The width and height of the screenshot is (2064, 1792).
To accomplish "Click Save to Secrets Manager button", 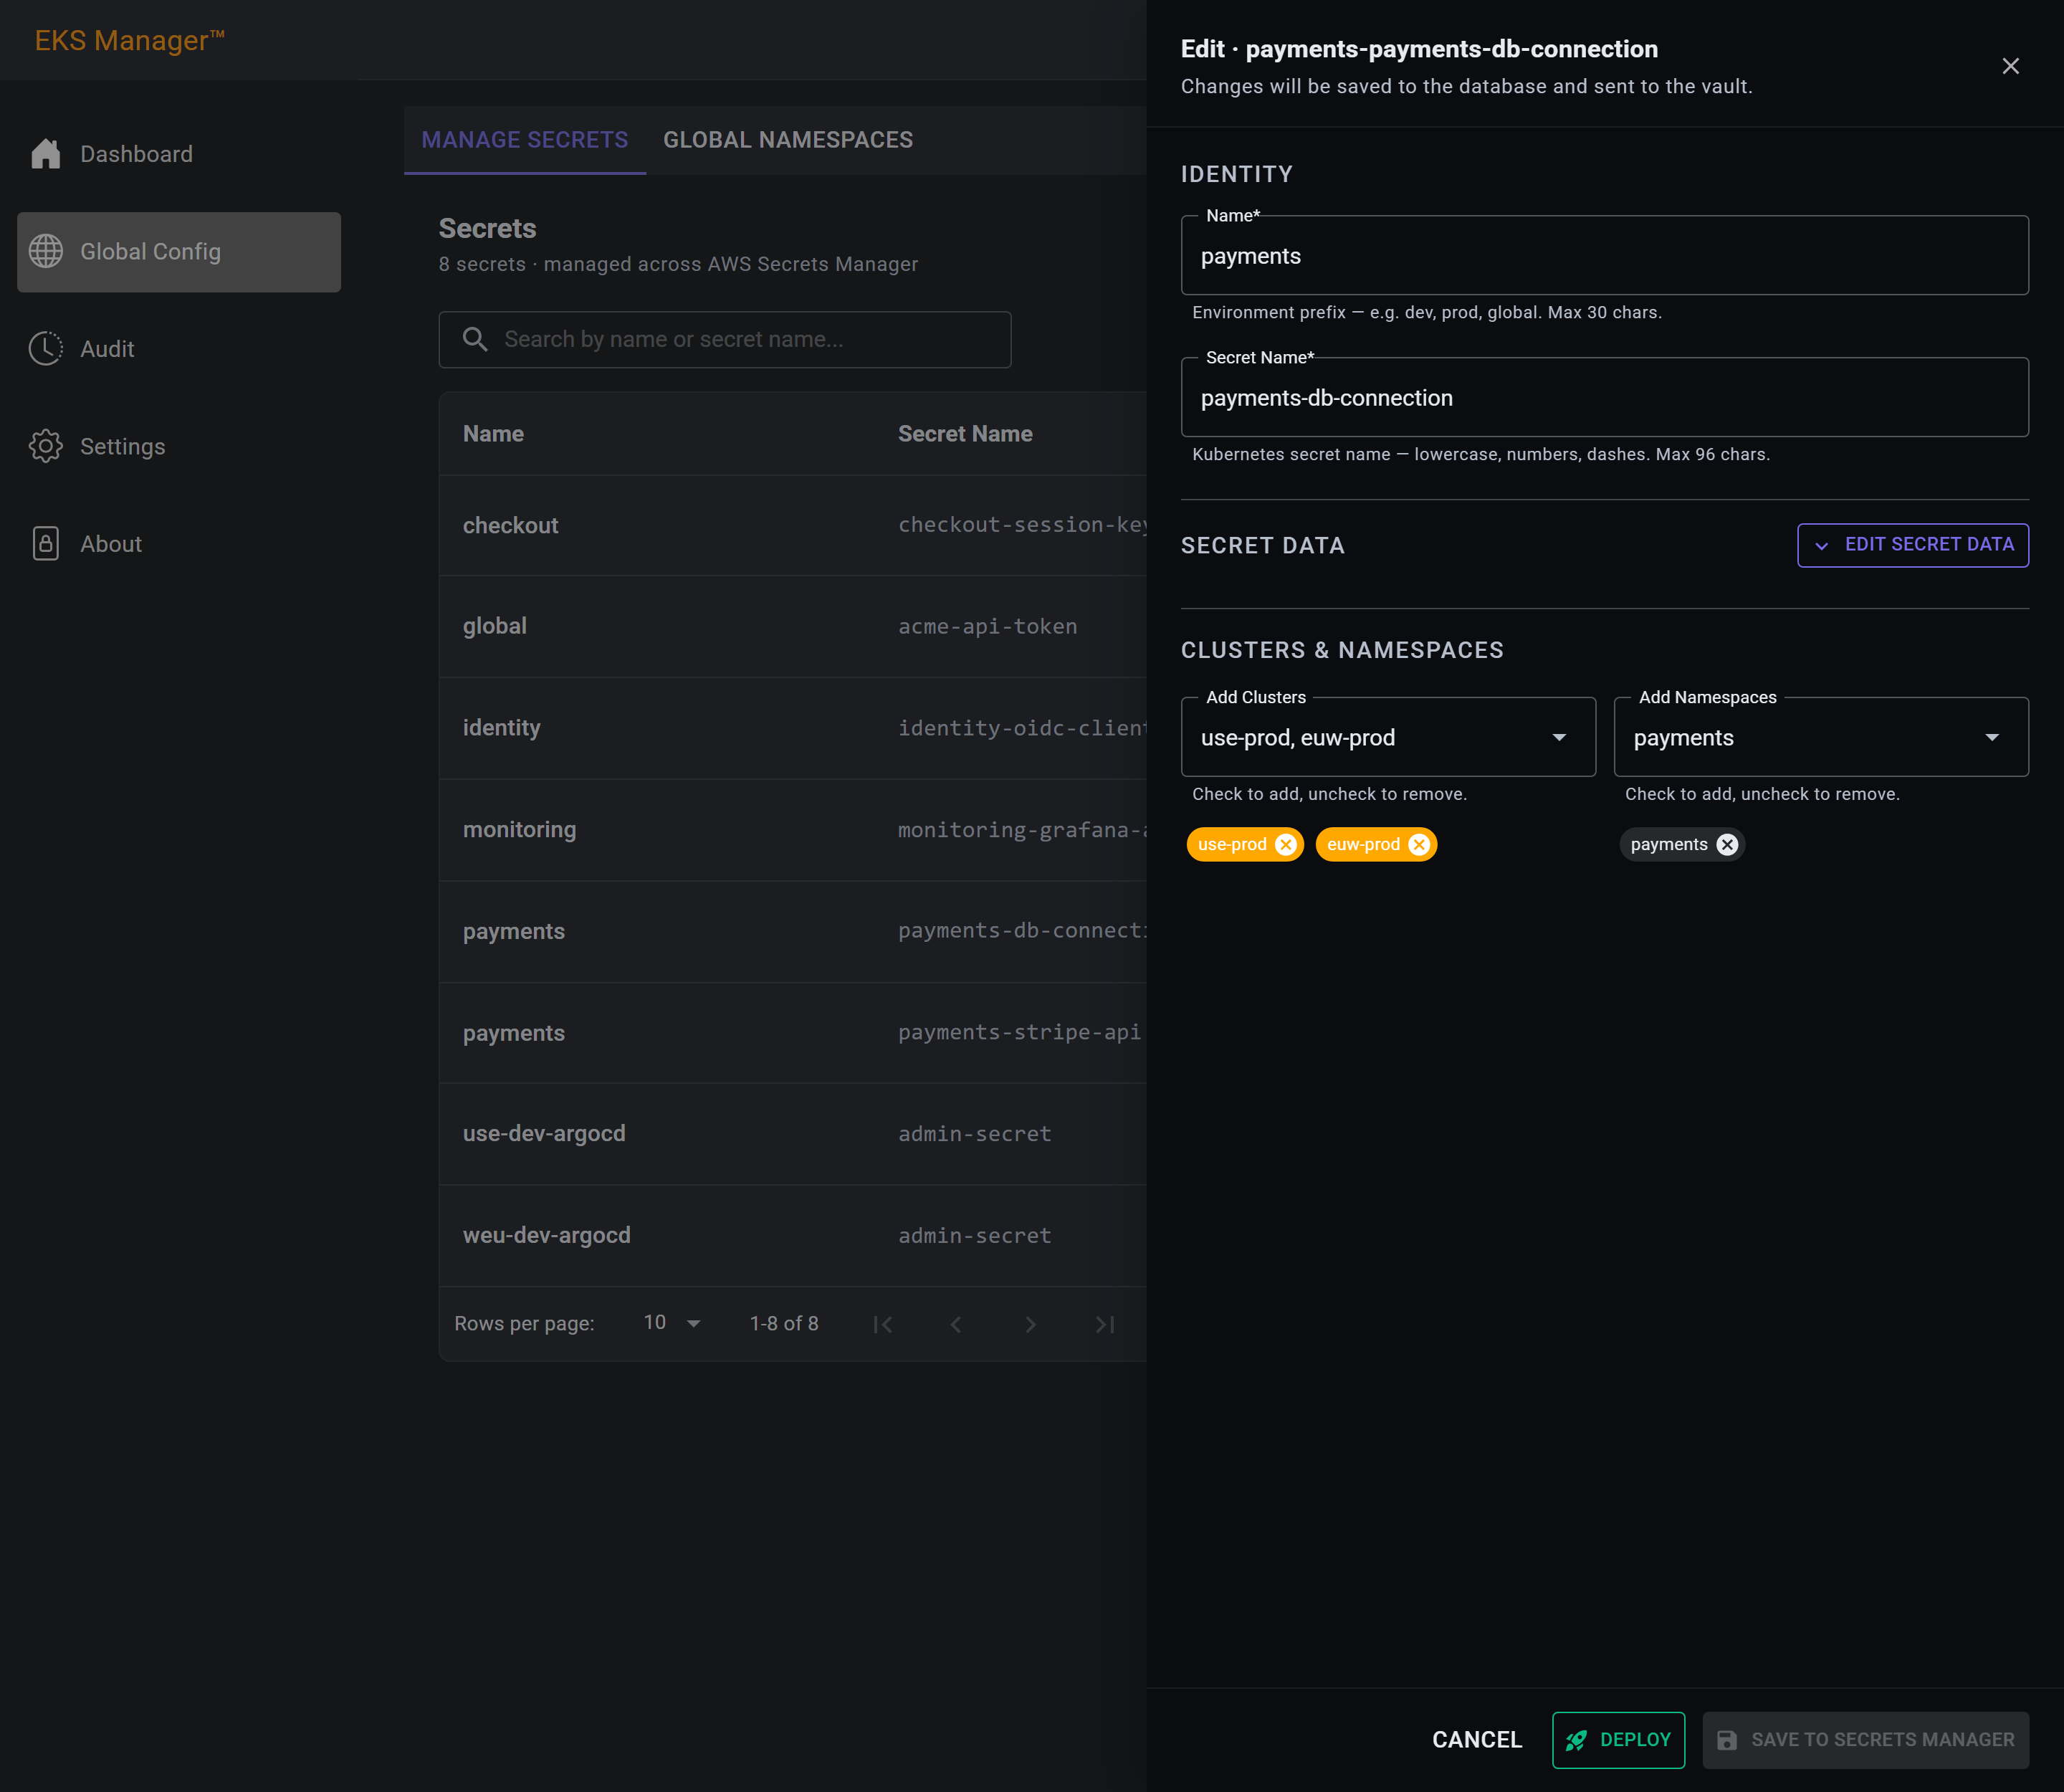I will click(x=1865, y=1740).
